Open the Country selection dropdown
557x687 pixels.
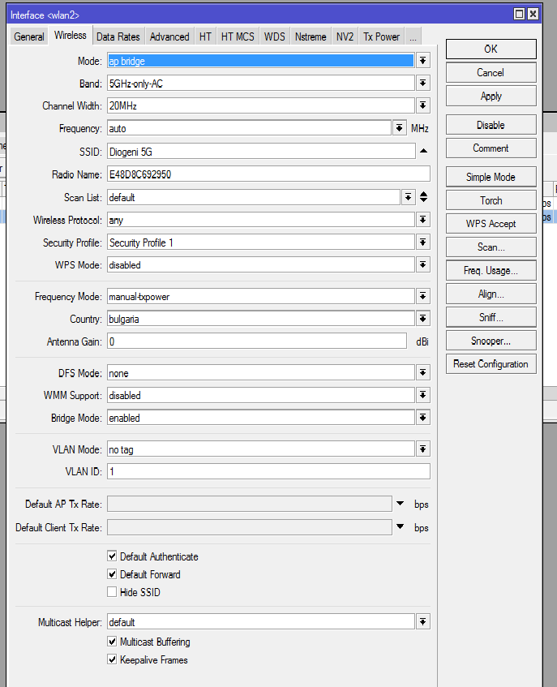pyautogui.click(x=422, y=319)
